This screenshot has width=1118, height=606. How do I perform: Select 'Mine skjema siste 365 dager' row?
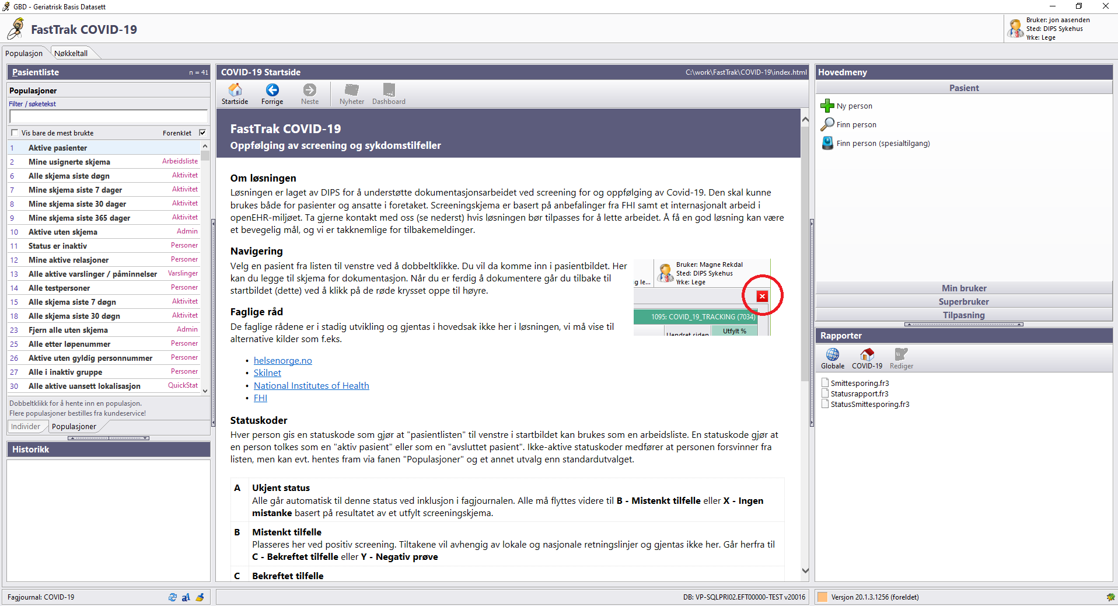point(104,218)
